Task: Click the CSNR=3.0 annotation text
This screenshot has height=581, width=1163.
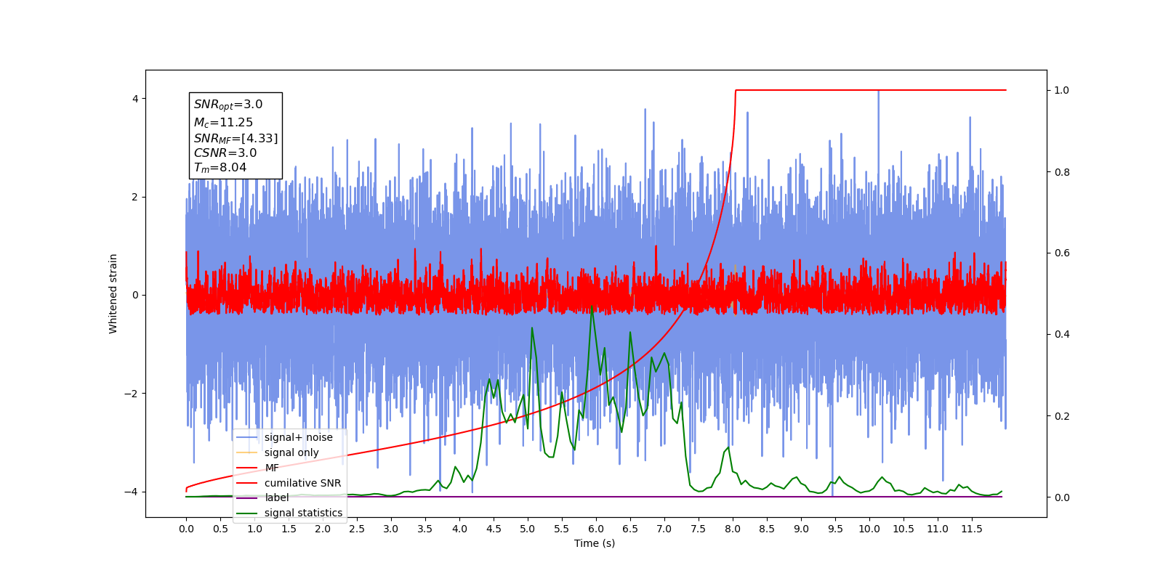Action: click(x=225, y=153)
